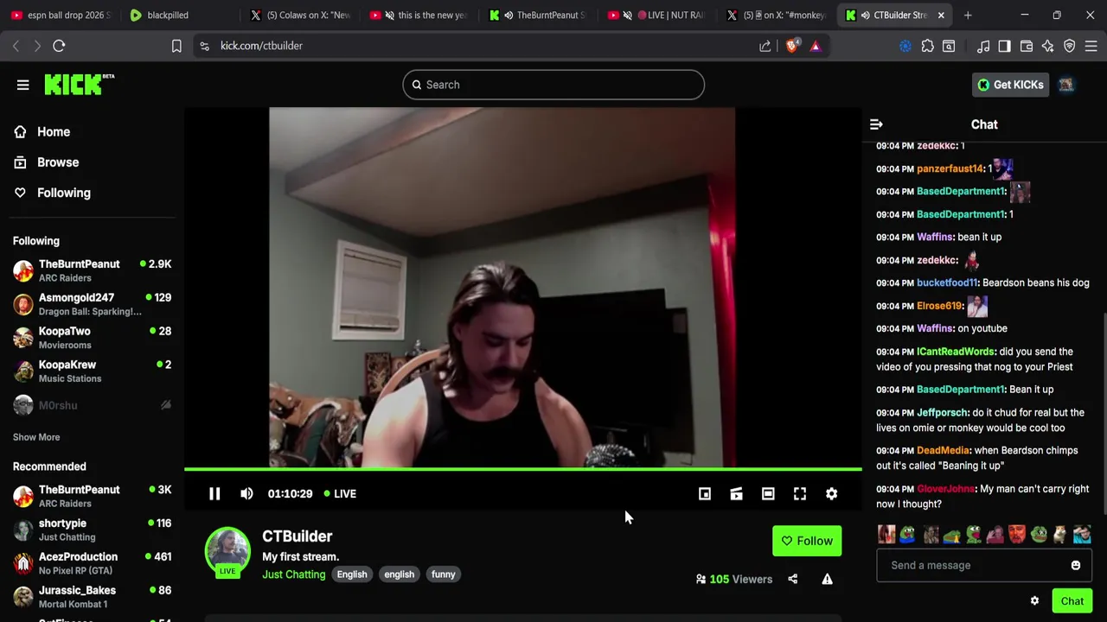Open chat settings gear
This screenshot has width=1107, height=622.
coord(1034,601)
